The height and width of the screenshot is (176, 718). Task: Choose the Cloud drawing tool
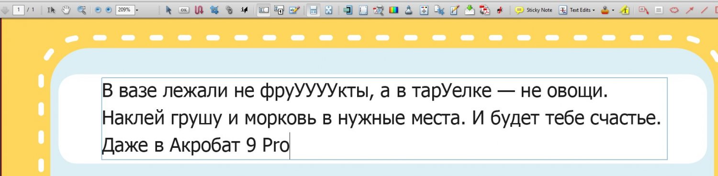click(x=674, y=10)
